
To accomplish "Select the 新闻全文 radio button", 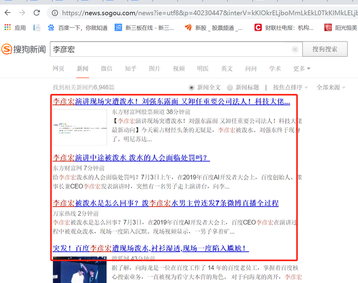I will point(191,88).
